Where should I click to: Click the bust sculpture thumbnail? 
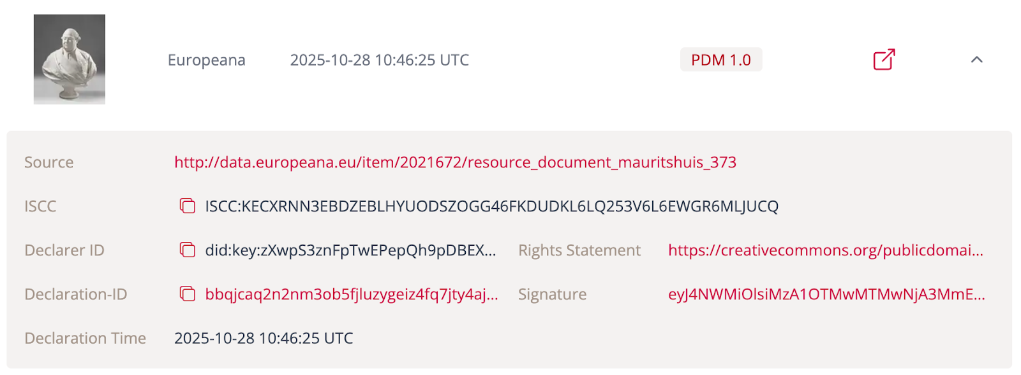point(70,59)
